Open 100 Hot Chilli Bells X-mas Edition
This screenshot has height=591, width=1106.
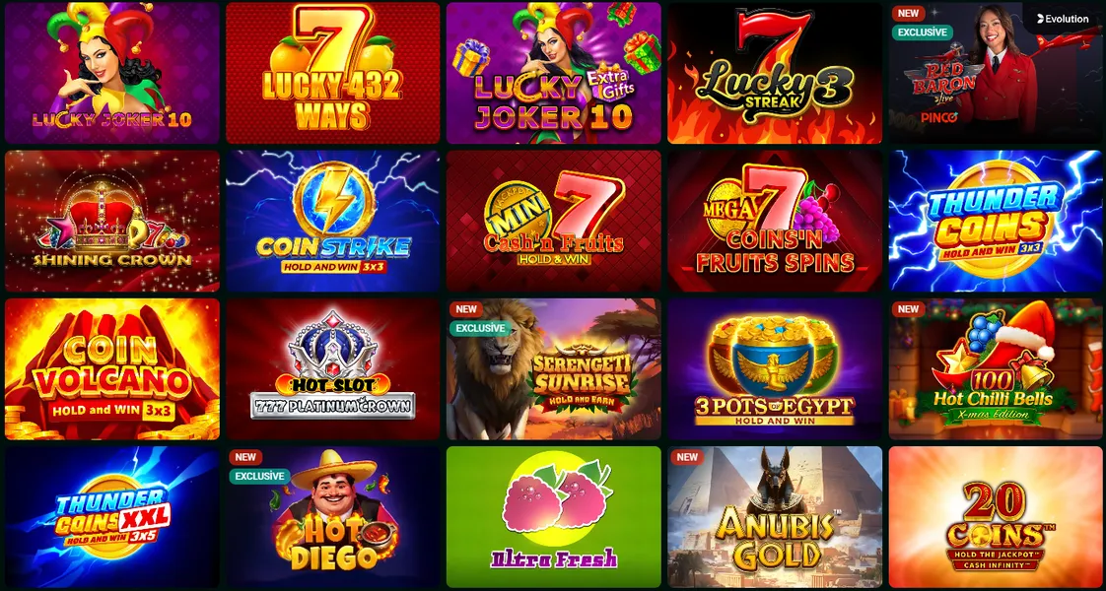[996, 369]
